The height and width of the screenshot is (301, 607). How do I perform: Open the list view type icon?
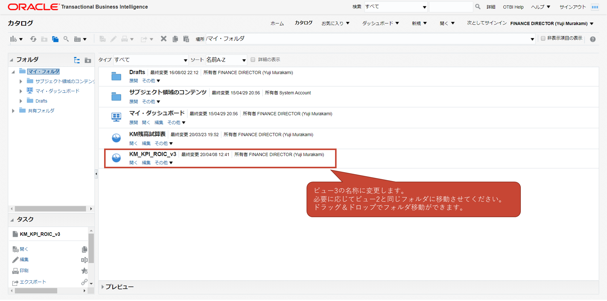[80, 39]
